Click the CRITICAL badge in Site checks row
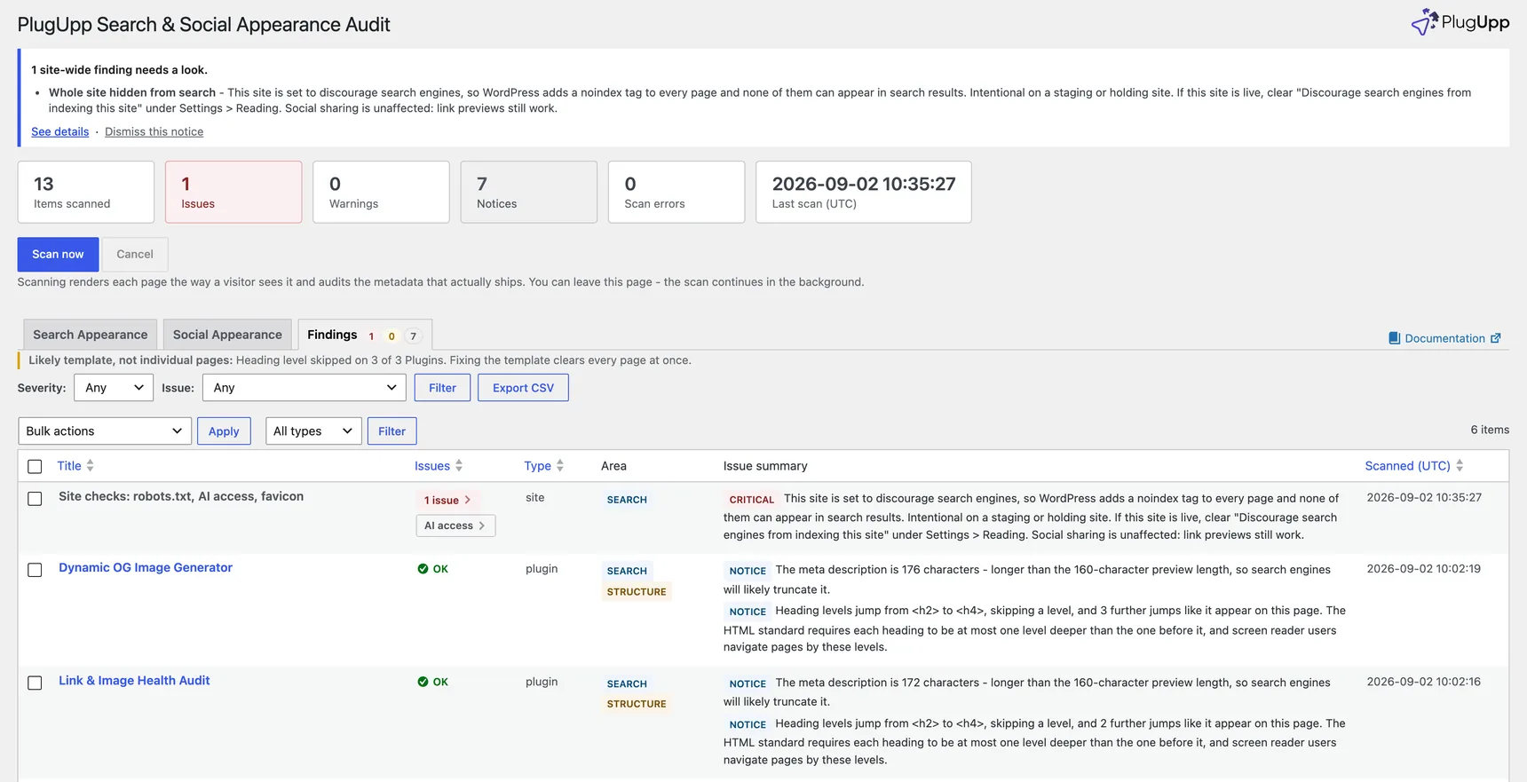 point(751,500)
